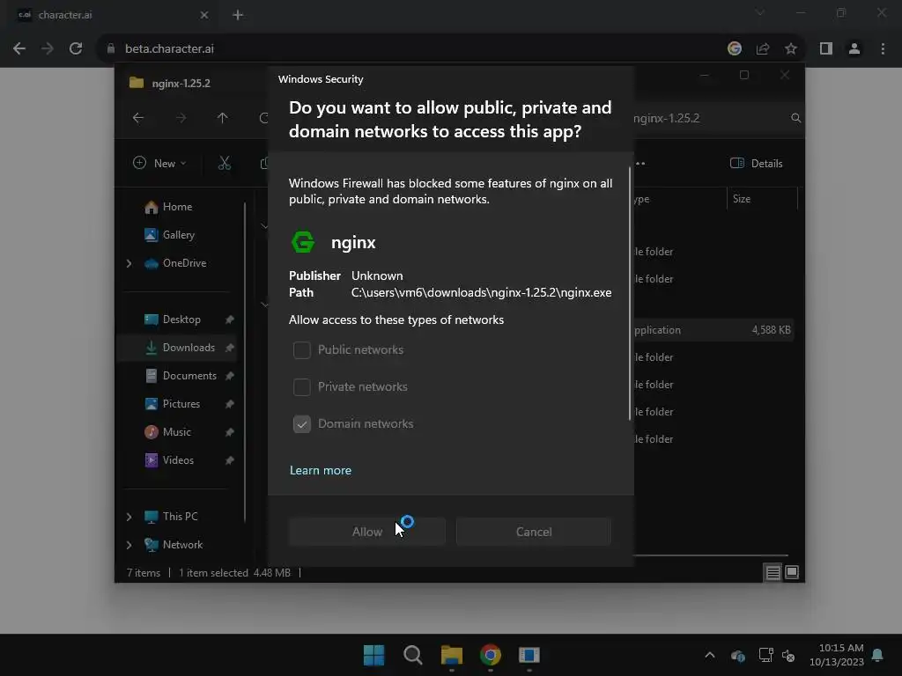Screen dimensions: 902x676
Task: Open the taskbar clock and date
Action: click(837, 655)
